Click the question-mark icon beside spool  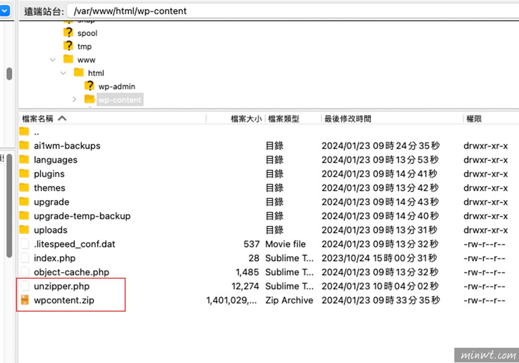pos(68,33)
